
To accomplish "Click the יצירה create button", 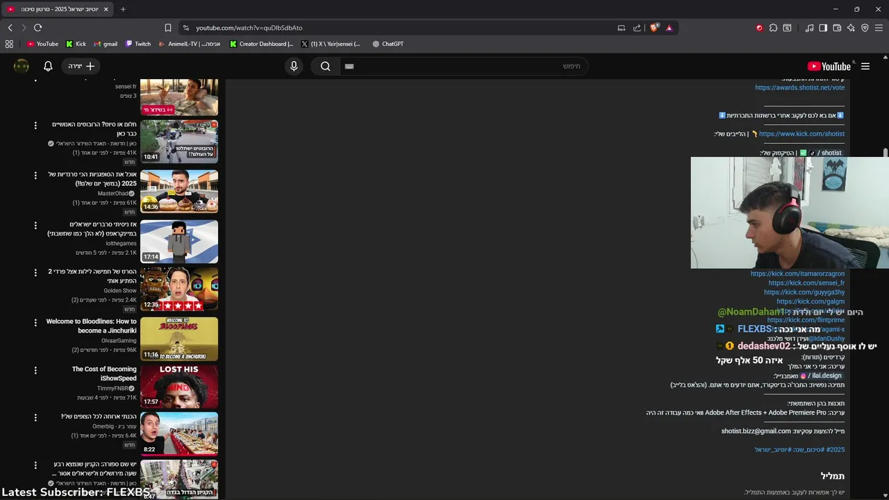I will 82,66.
